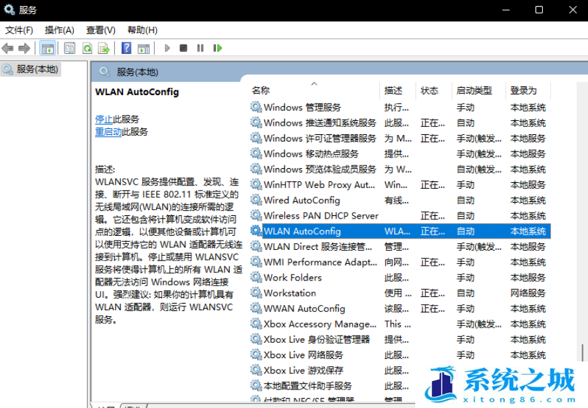Click the 停止 link to stop the service

tap(104, 119)
